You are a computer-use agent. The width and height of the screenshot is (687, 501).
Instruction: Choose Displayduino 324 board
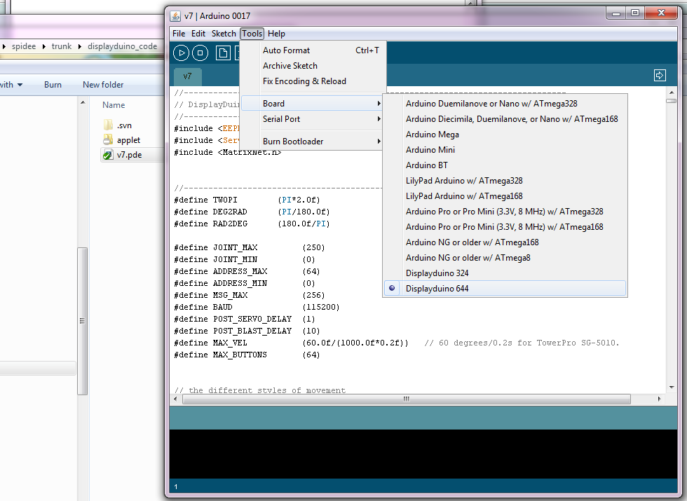tap(437, 273)
